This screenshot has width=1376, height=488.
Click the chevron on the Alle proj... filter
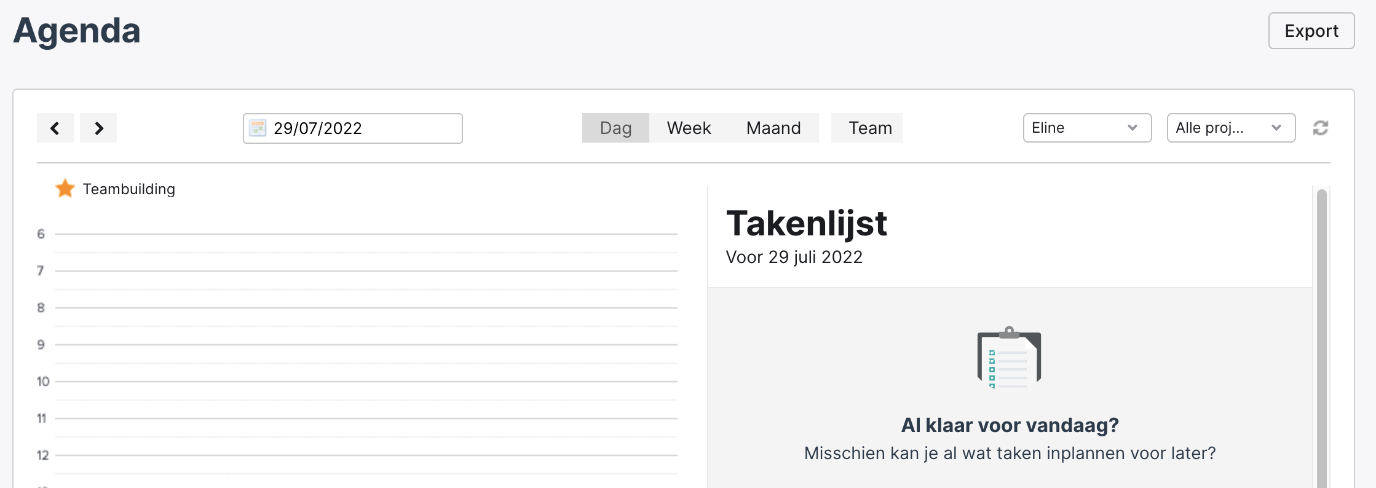(1276, 128)
